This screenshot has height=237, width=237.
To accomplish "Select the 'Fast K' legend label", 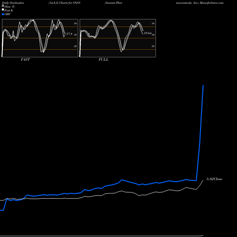I will click(9, 10).
